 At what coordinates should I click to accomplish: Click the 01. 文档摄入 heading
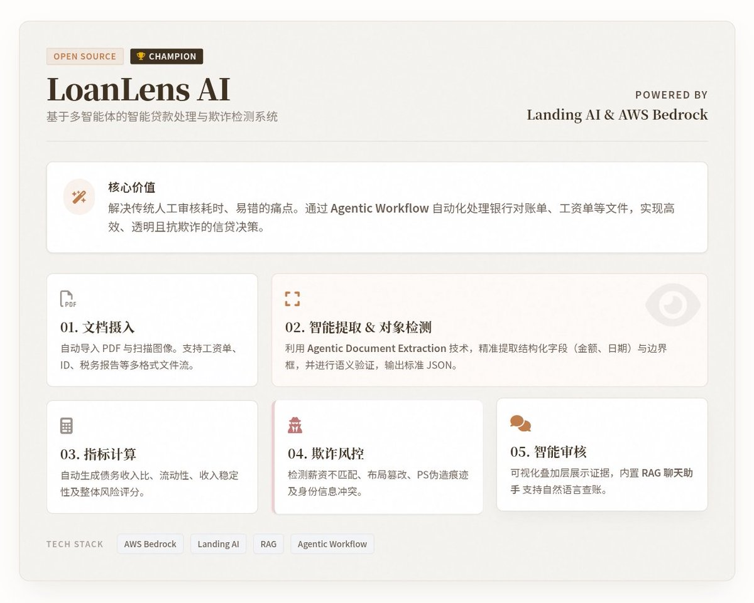97,328
